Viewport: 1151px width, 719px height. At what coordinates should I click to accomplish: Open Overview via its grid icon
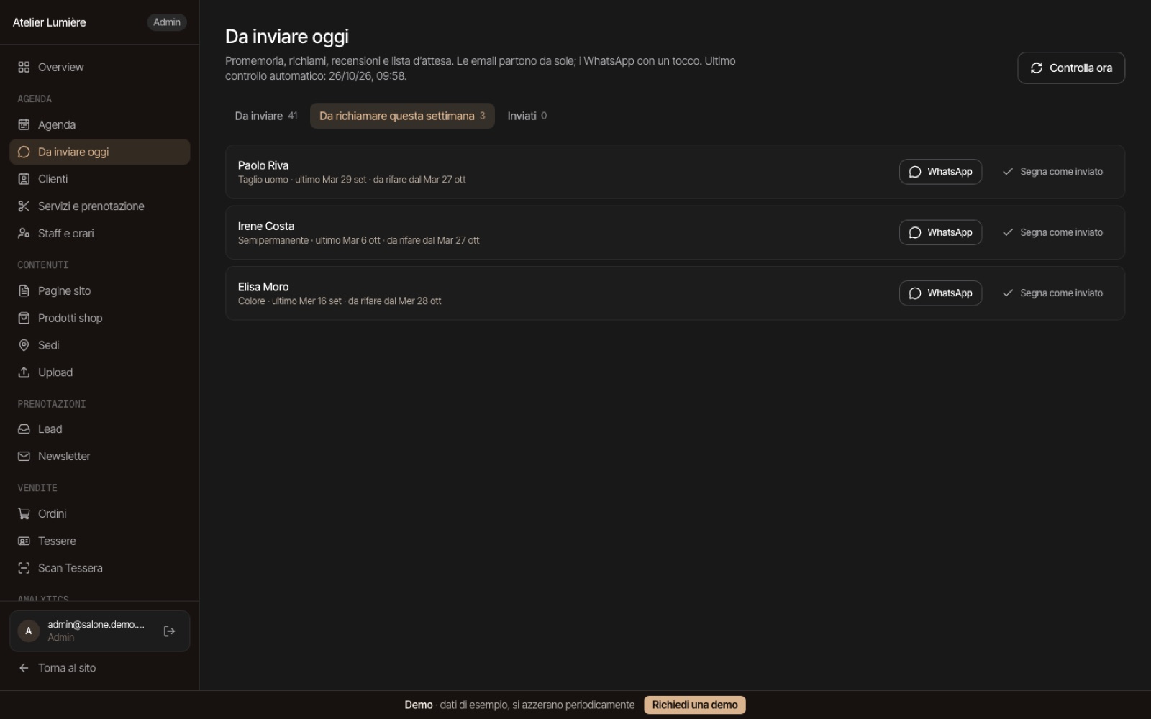tap(24, 67)
